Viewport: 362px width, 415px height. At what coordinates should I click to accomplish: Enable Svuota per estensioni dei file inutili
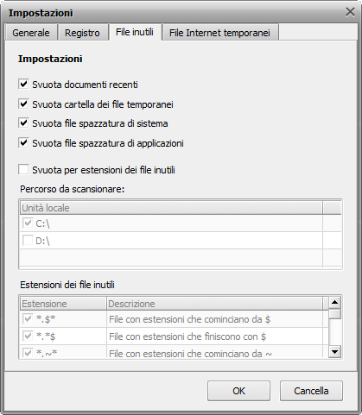click(23, 169)
